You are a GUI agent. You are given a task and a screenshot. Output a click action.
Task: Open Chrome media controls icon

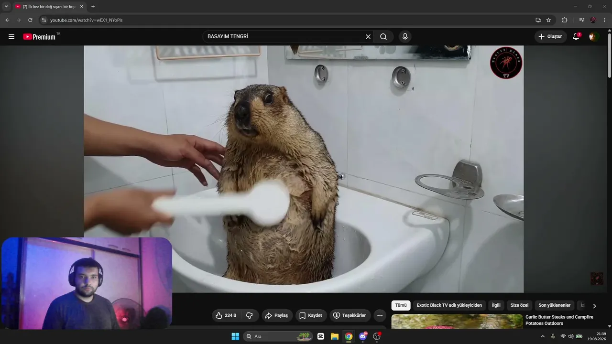[x=581, y=20]
